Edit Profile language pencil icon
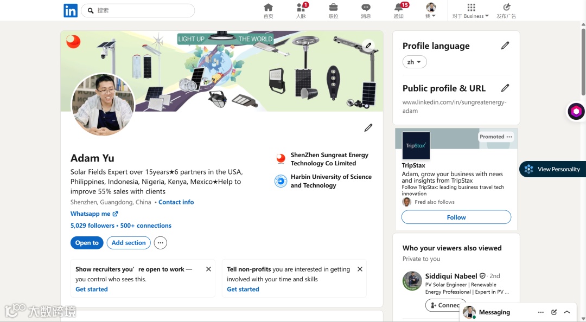This screenshot has width=586, height=322. tap(505, 46)
